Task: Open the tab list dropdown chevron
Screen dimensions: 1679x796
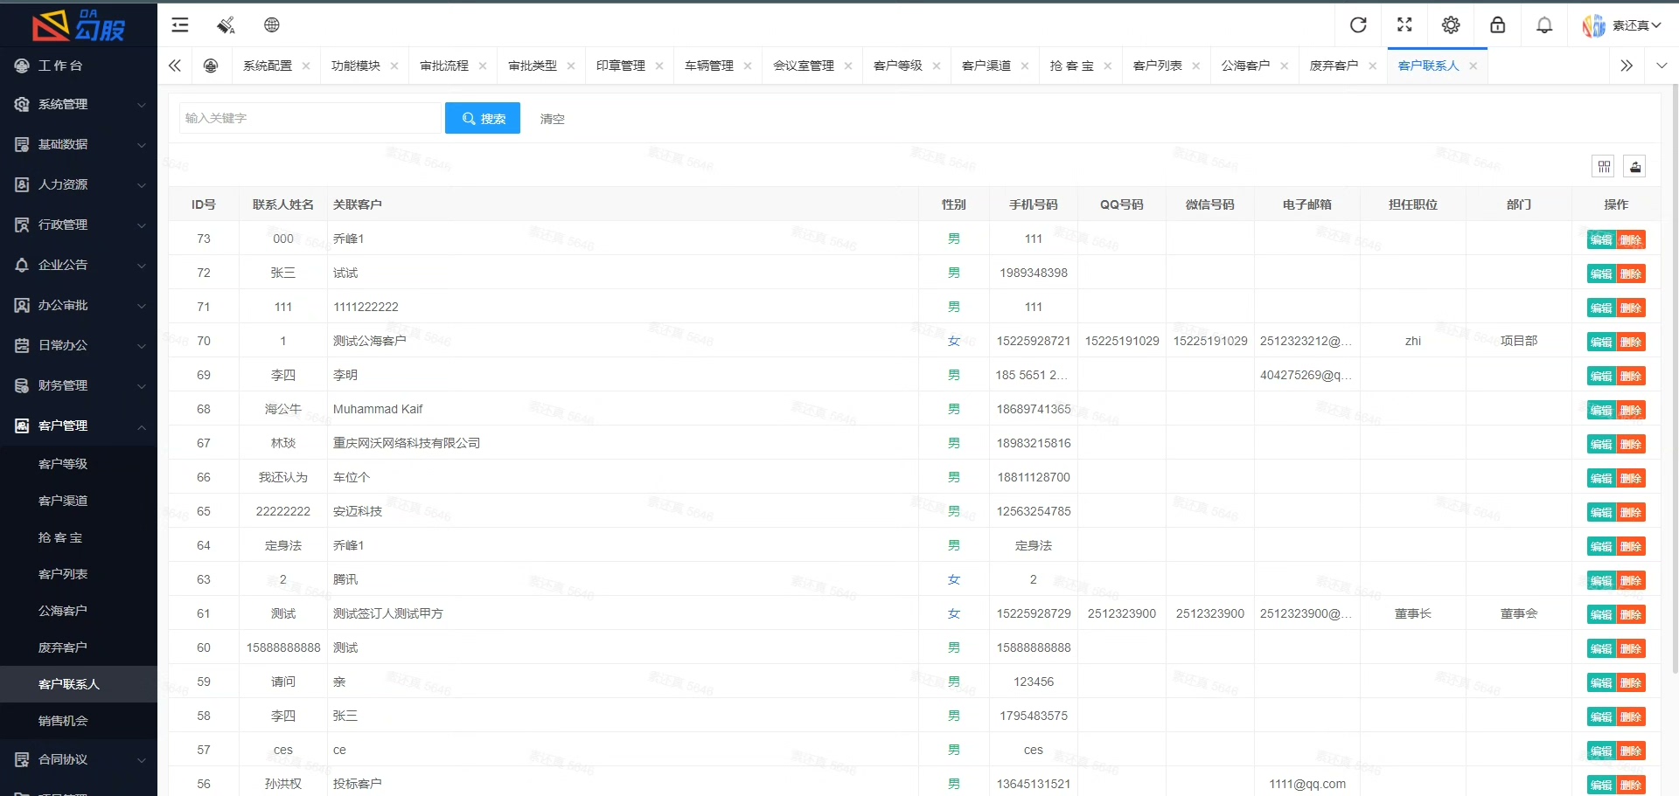Action: 1662,66
